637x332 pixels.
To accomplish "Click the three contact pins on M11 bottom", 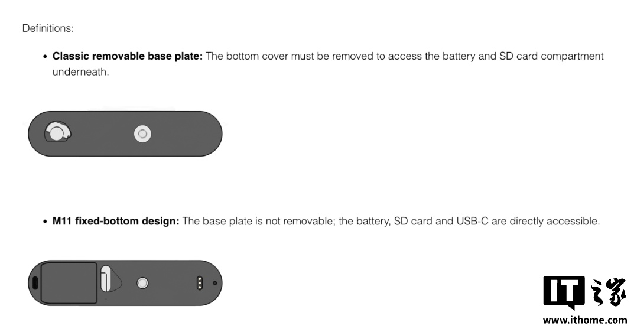I will tap(200, 283).
